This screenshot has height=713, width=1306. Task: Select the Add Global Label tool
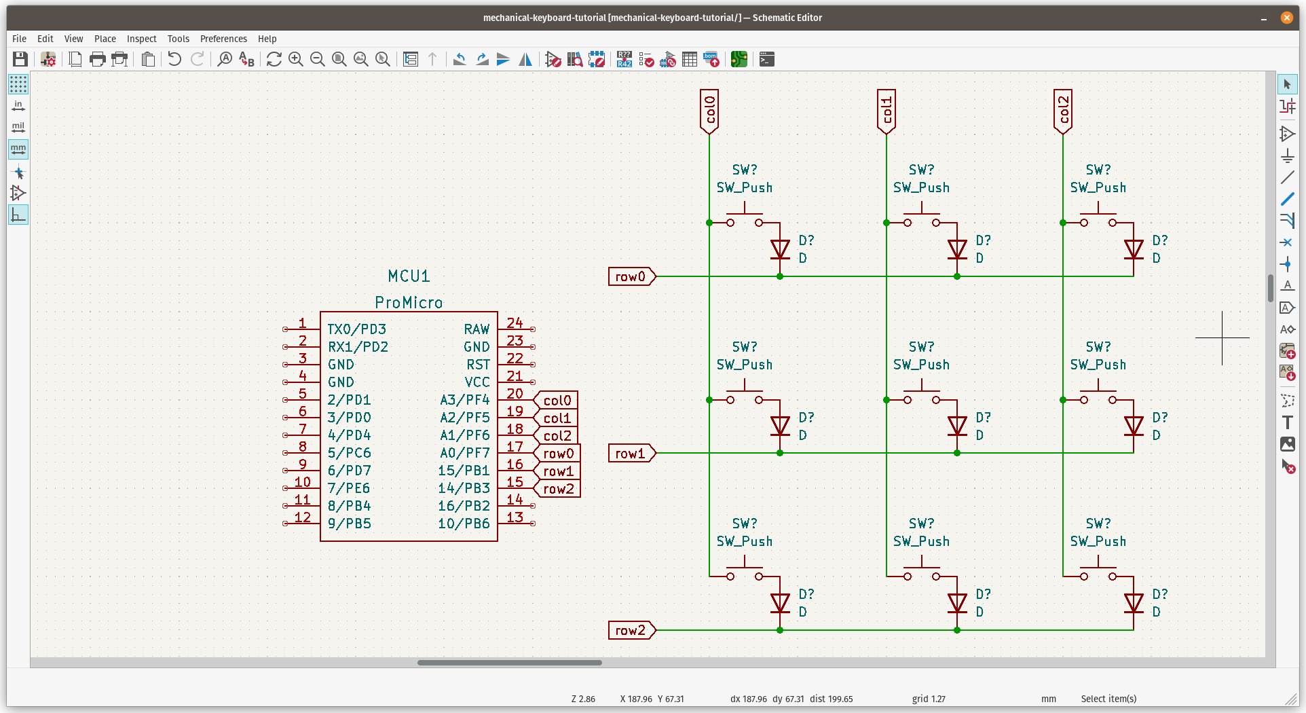pyautogui.click(x=1287, y=308)
